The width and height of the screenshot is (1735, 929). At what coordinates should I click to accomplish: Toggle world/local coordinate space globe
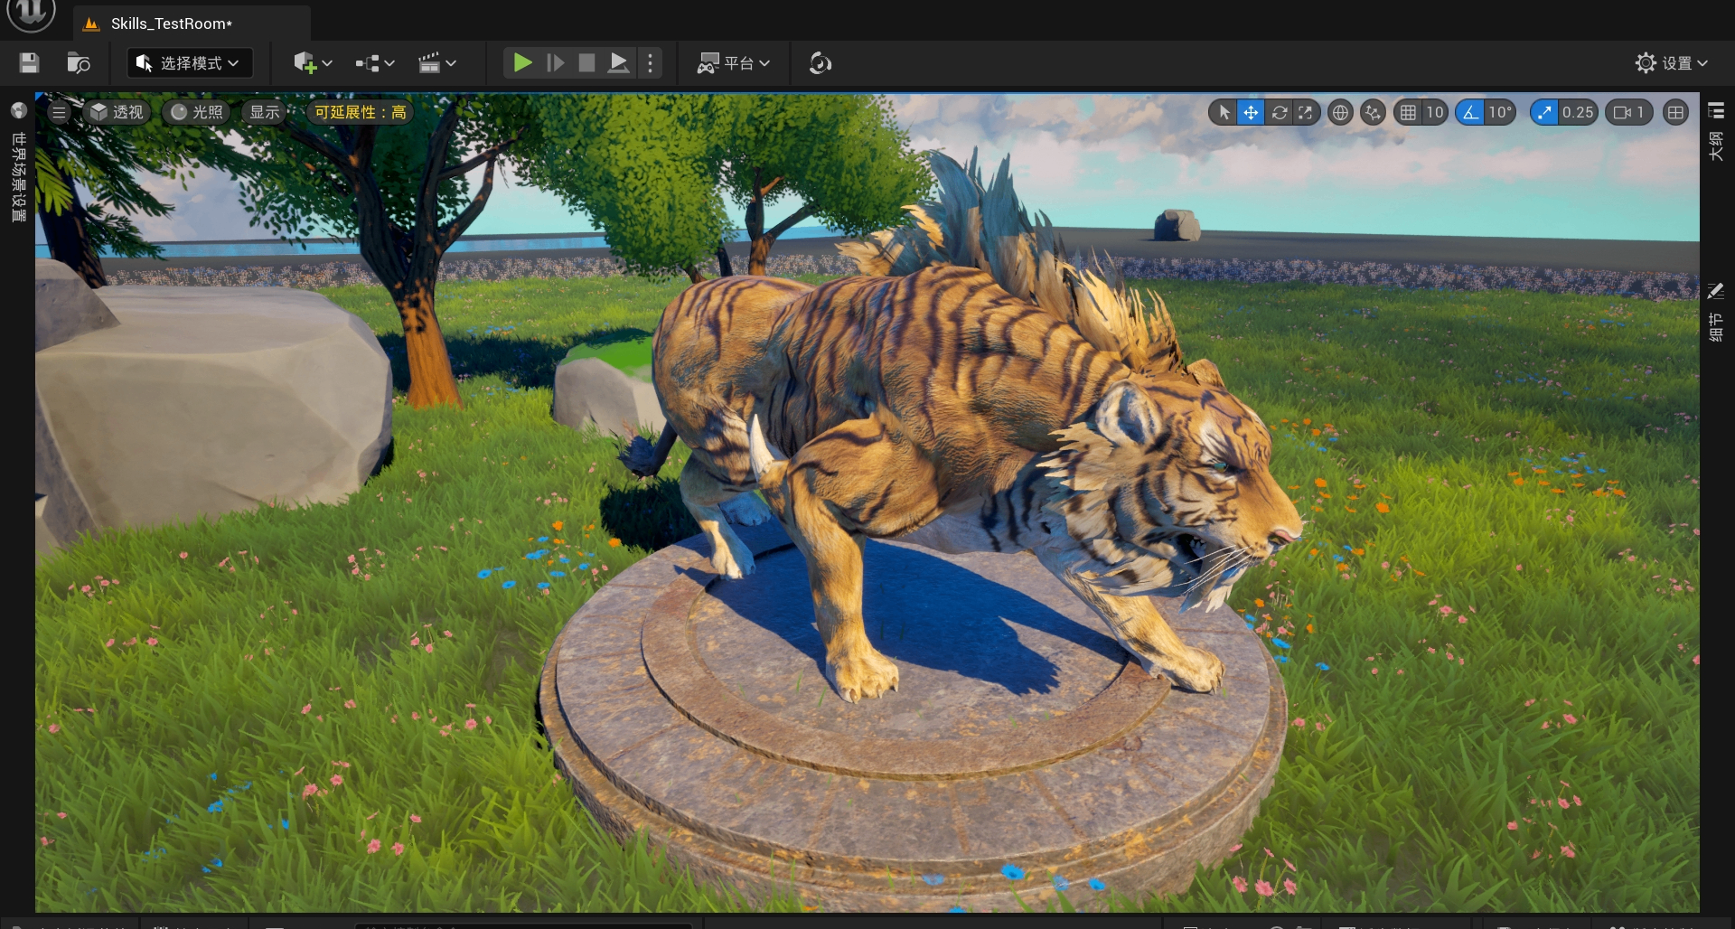(1341, 112)
